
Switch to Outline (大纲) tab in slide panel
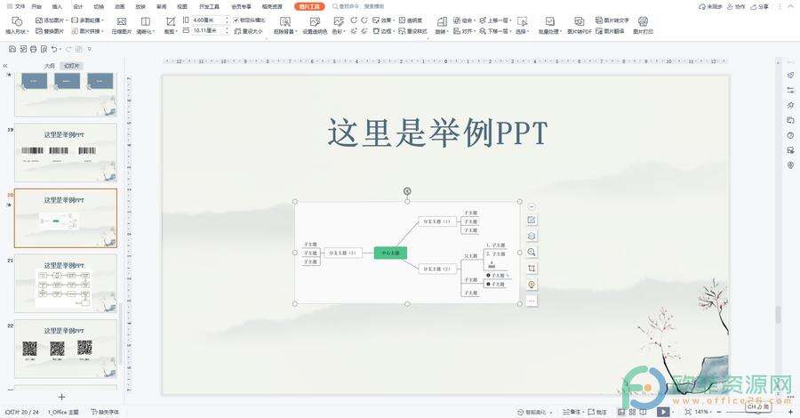pos(50,66)
